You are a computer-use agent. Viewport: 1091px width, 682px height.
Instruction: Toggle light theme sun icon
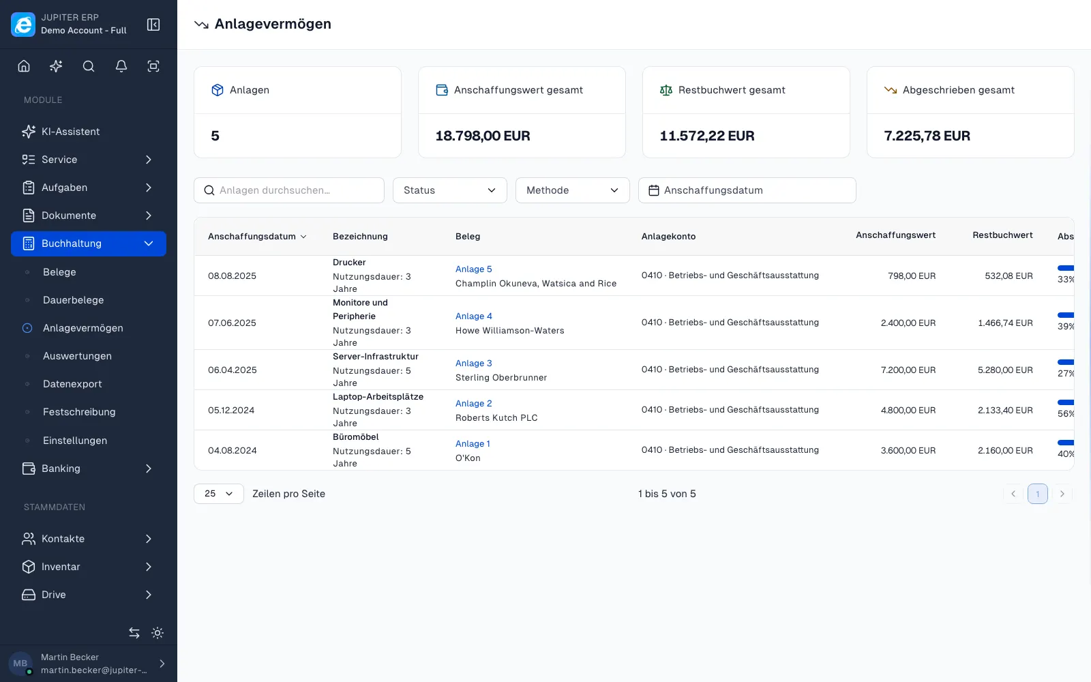158,633
